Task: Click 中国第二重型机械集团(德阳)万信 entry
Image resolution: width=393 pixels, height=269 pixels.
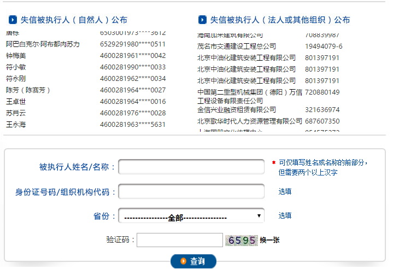Action: click(249, 92)
